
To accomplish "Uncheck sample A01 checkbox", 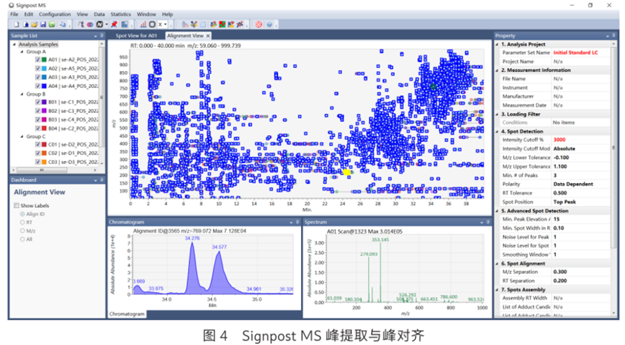I will click(x=38, y=60).
